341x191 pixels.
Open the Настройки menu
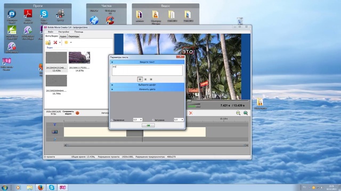click(x=64, y=32)
